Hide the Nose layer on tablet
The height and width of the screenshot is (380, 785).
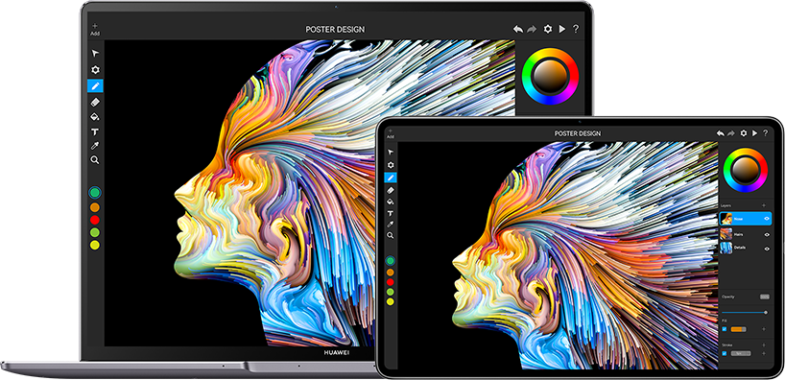click(767, 218)
